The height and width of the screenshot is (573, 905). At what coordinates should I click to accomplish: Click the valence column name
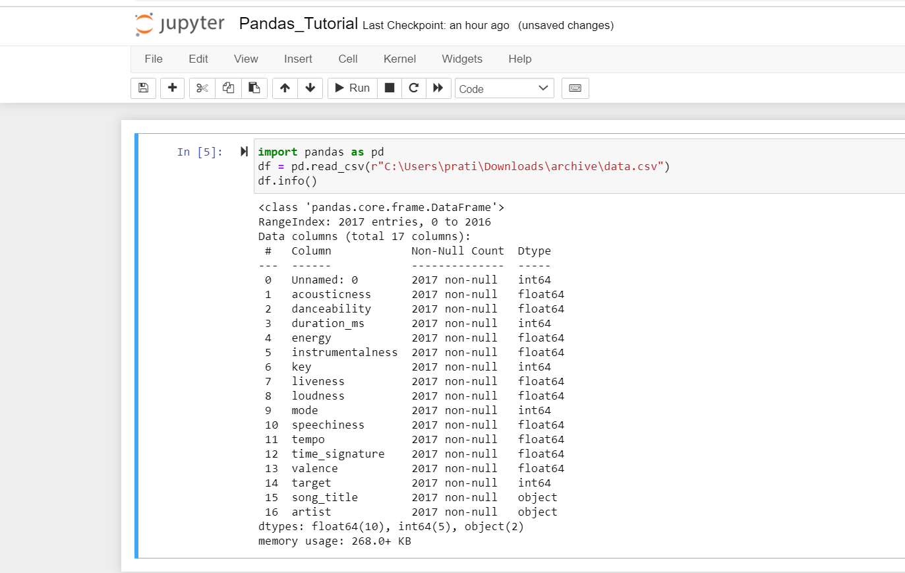[315, 468]
